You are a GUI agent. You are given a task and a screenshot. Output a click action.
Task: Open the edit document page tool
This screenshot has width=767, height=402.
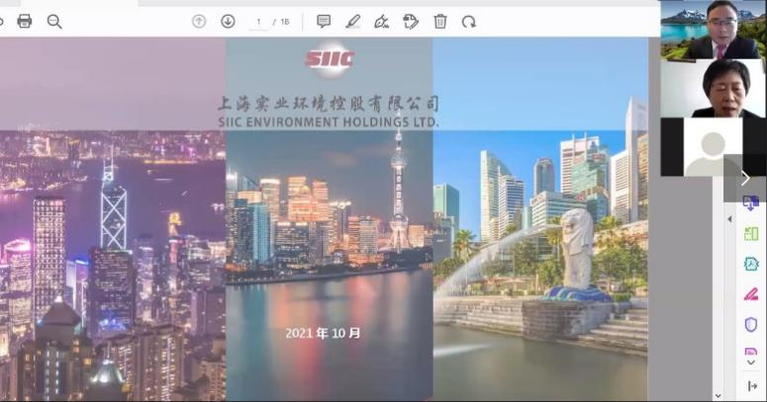click(411, 22)
